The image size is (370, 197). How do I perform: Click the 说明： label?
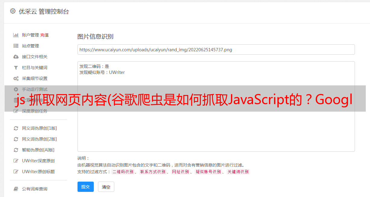click(83, 158)
